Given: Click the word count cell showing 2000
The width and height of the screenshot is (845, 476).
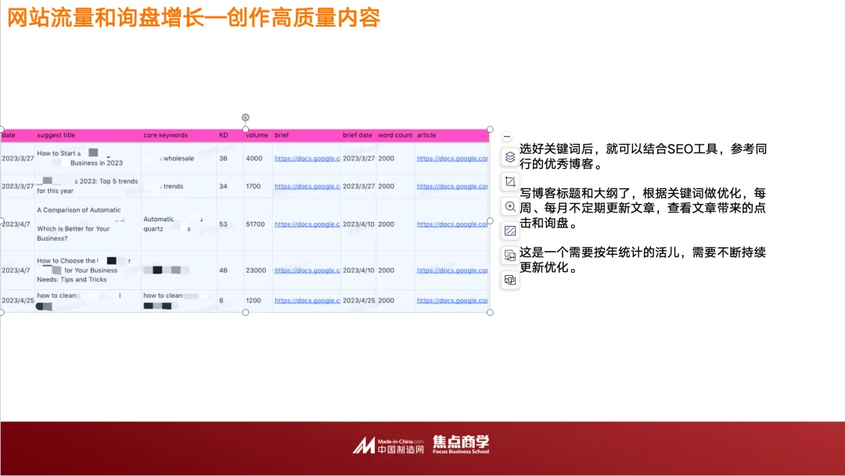Looking at the screenshot, I should tap(387, 159).
